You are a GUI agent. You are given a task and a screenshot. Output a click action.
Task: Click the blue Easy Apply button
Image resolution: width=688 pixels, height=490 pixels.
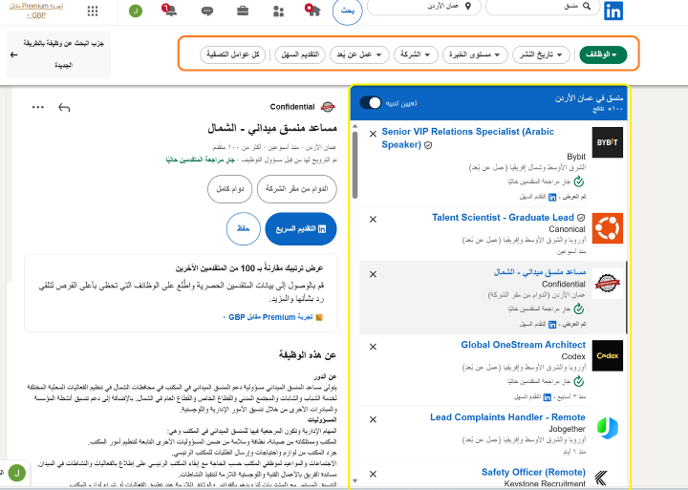301,229
